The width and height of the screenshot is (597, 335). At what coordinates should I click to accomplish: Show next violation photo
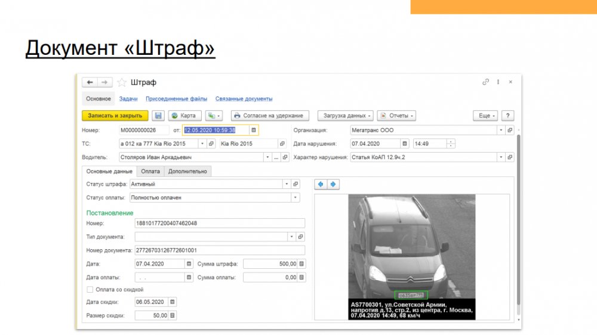(x=333, y=184)
